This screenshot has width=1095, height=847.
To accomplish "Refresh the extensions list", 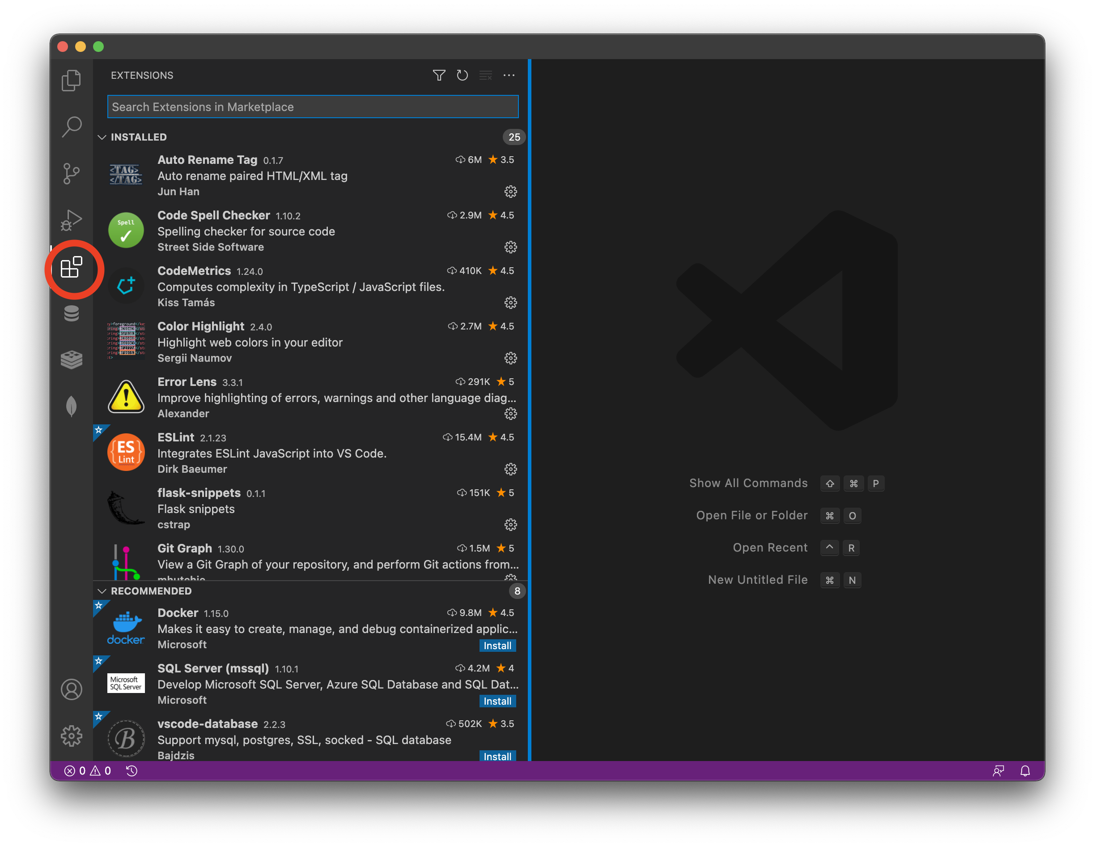I will tap(462, 75).
